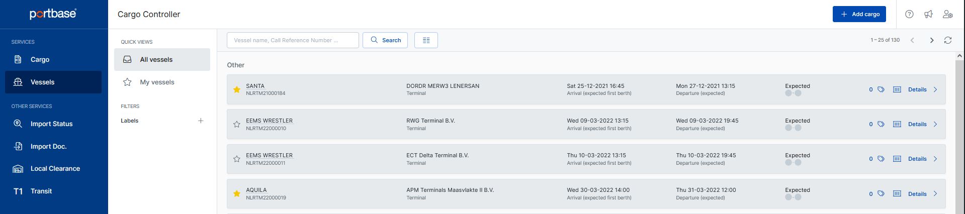Image resolution: width=965 pixels, height=214 pixels.
Task: Open Import Doc. service
Action: coord(53,146)
